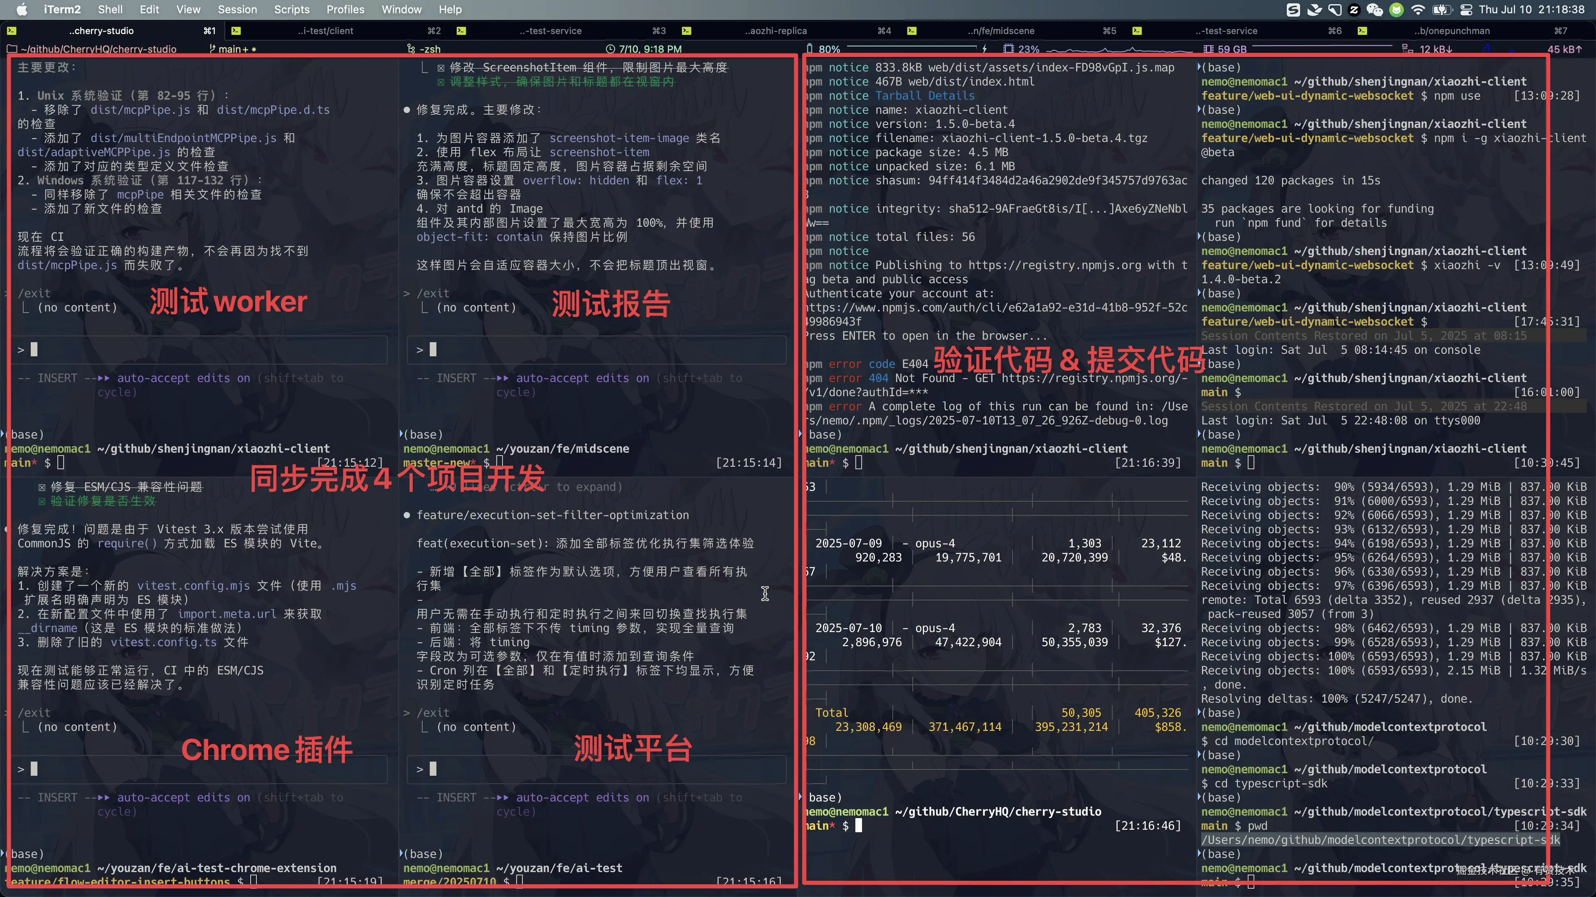Open the Session menu
The image size is (1596, 897).
pyautogui.click(x=236, y=9)
